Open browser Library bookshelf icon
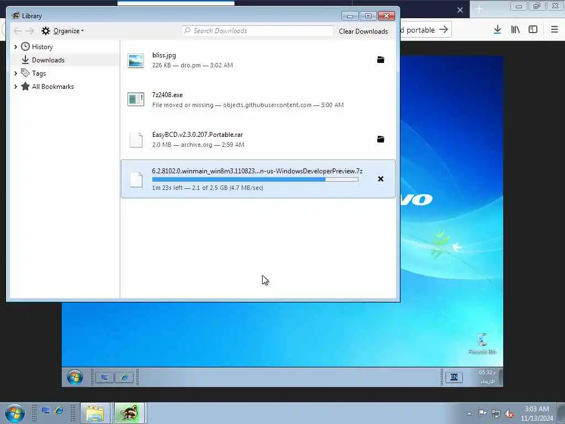The width and height of the screenshot is (565, 424). (515, 30)
